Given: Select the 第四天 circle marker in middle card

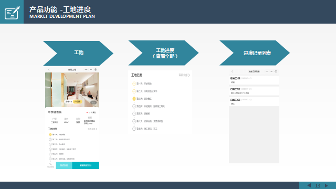Looking at the screenshot, I should tap(134, 106).
